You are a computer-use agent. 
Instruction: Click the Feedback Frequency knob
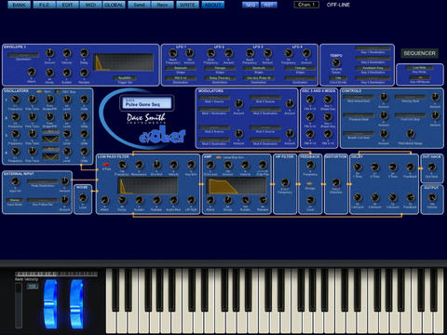click(x=310, y=165)
